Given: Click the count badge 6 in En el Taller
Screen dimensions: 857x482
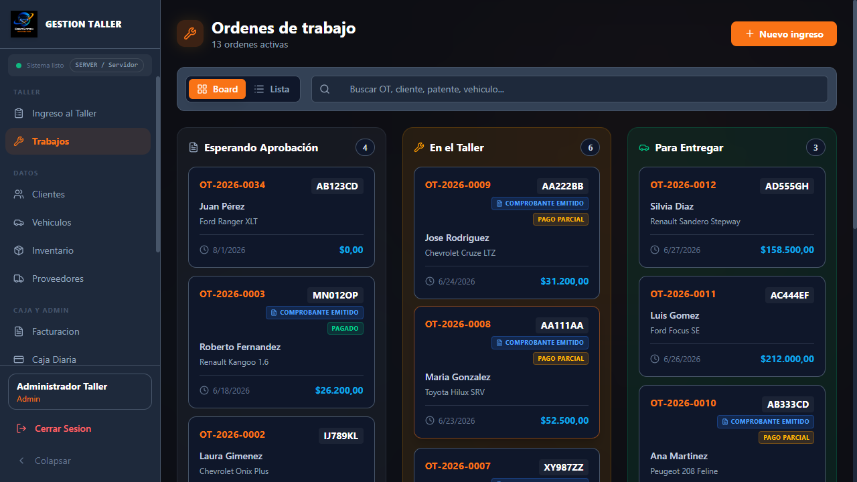Looking at the screenshot, I should coord(590,147).
